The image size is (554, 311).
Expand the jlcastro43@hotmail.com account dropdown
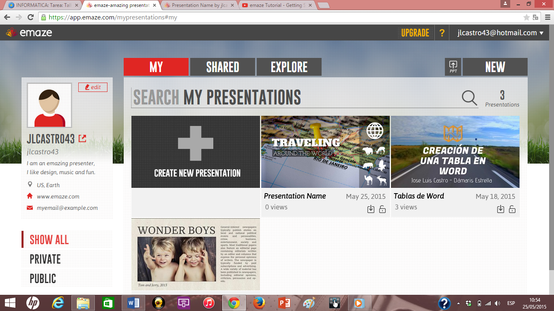click(500, 33)
